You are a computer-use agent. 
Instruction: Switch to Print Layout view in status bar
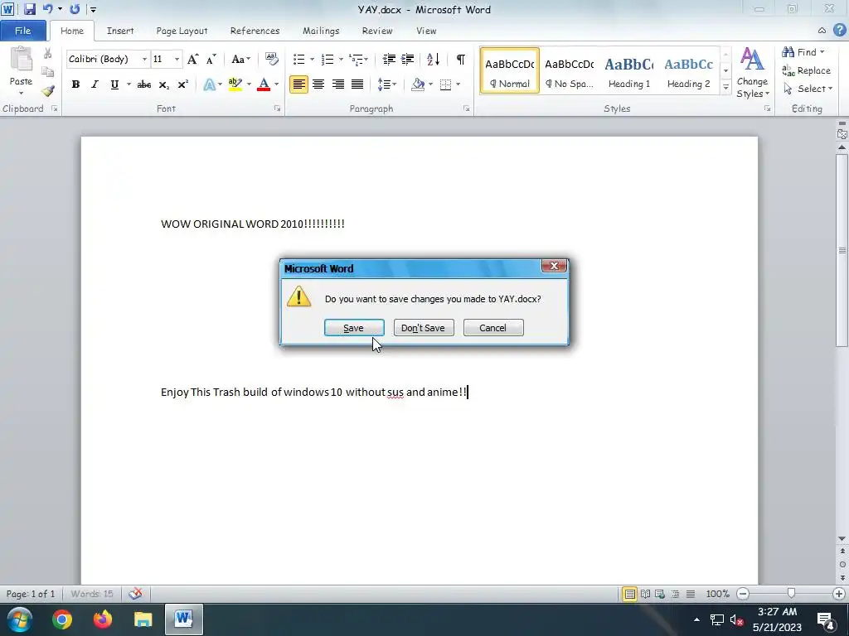click(x=630, y=594)
